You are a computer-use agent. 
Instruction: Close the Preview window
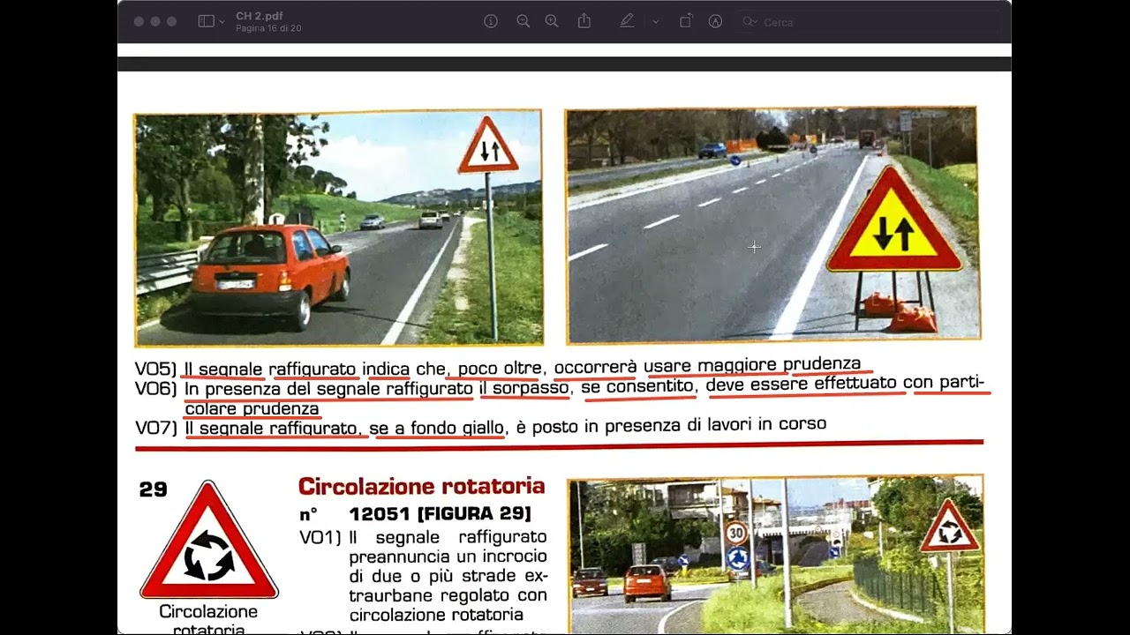coord(139,21)
